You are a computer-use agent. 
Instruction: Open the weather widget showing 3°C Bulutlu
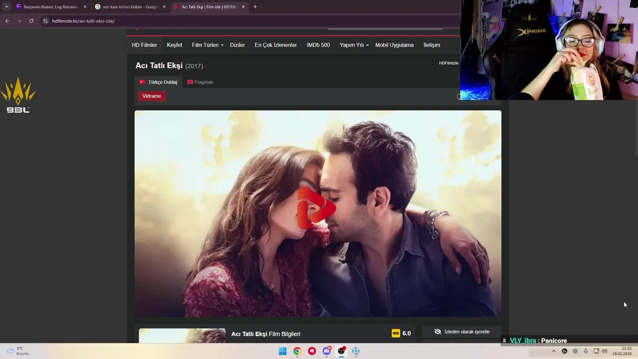coord(18,351)
